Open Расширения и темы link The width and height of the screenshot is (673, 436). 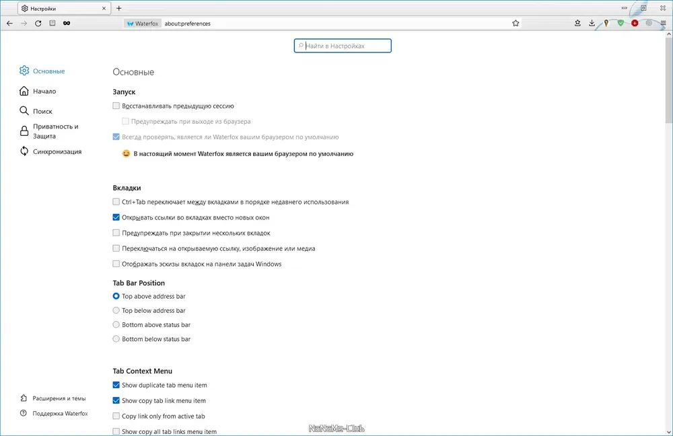[52, 398]
